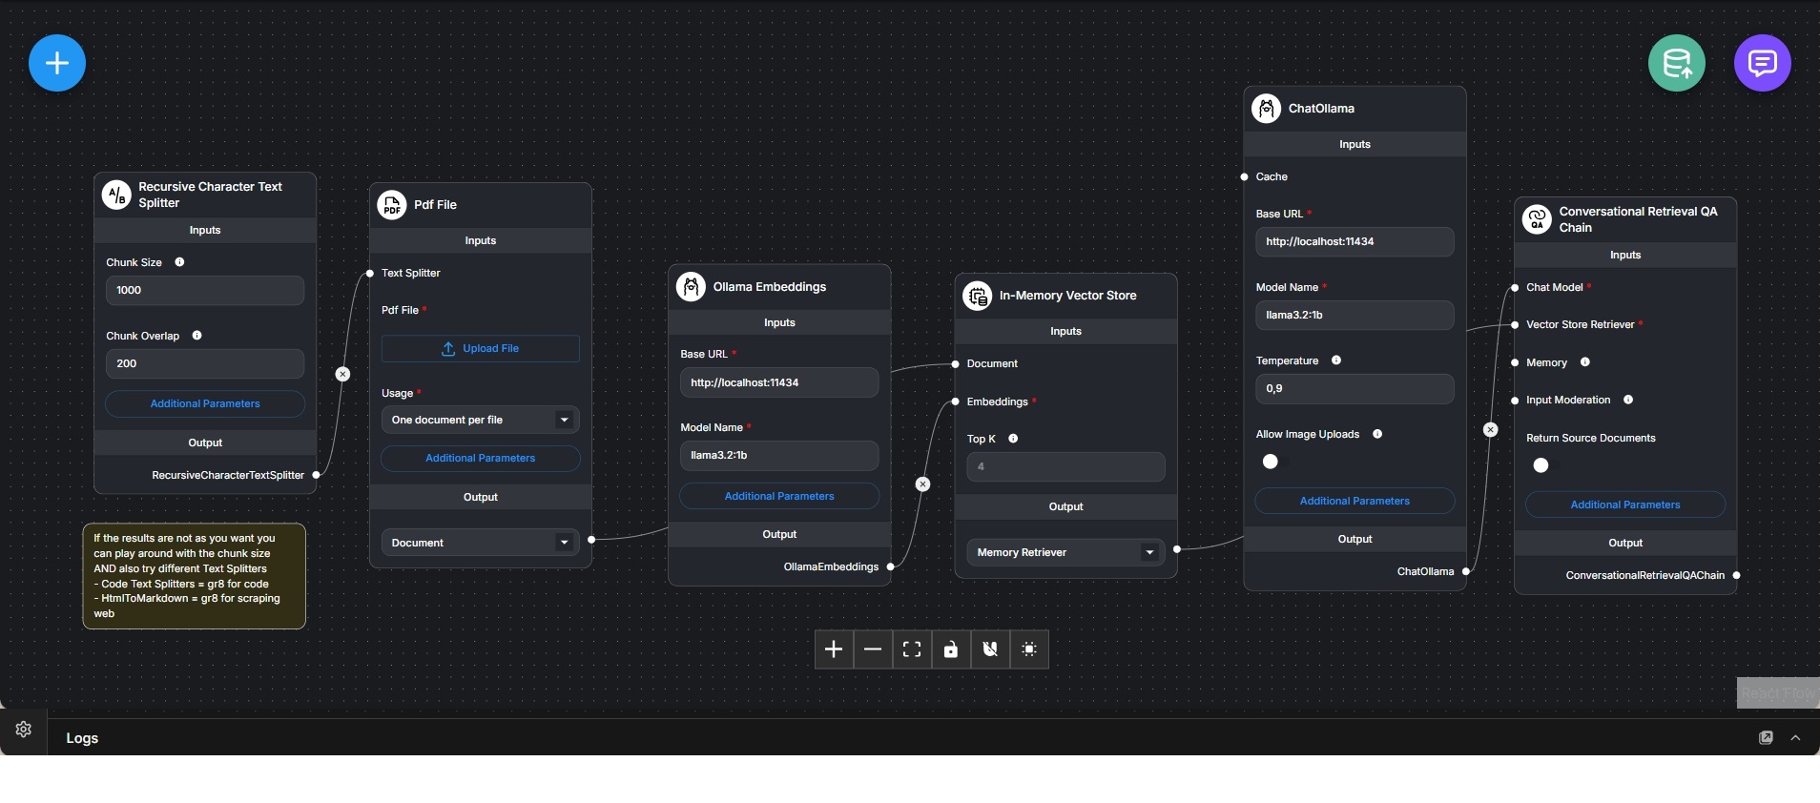Click the fit view canvas control
Screen dimensions: 1820x803
912,649
